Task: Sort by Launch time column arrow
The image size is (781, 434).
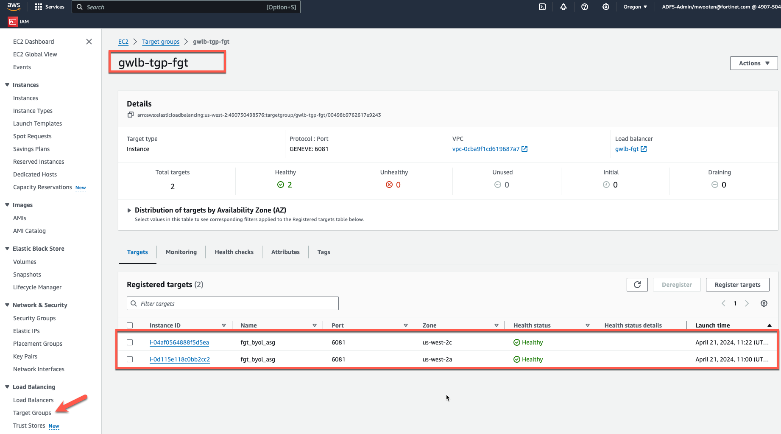Action: click(770, 325)
